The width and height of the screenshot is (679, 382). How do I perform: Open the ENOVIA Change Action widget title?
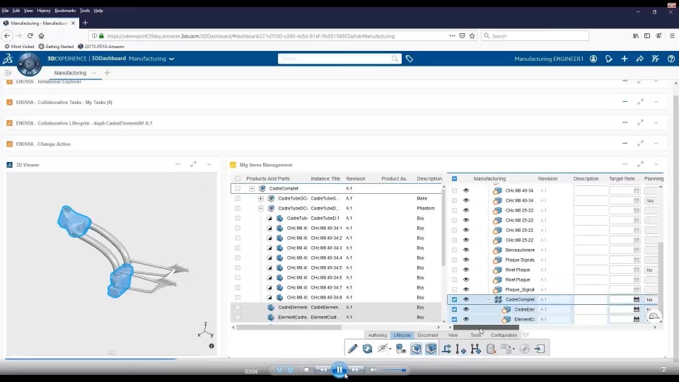pyautogui.click(x=43, y=144)
